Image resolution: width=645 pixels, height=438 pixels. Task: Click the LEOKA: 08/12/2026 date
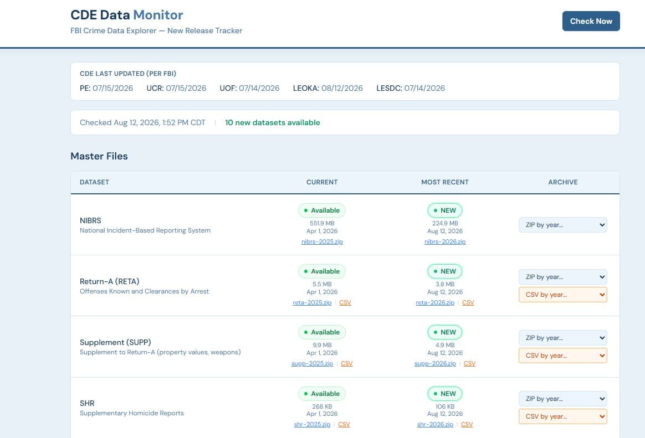coord(328,88)
